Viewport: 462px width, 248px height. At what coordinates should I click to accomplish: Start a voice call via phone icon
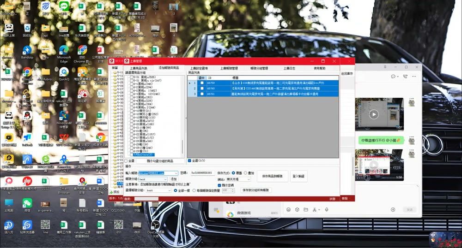coord(405,77)
